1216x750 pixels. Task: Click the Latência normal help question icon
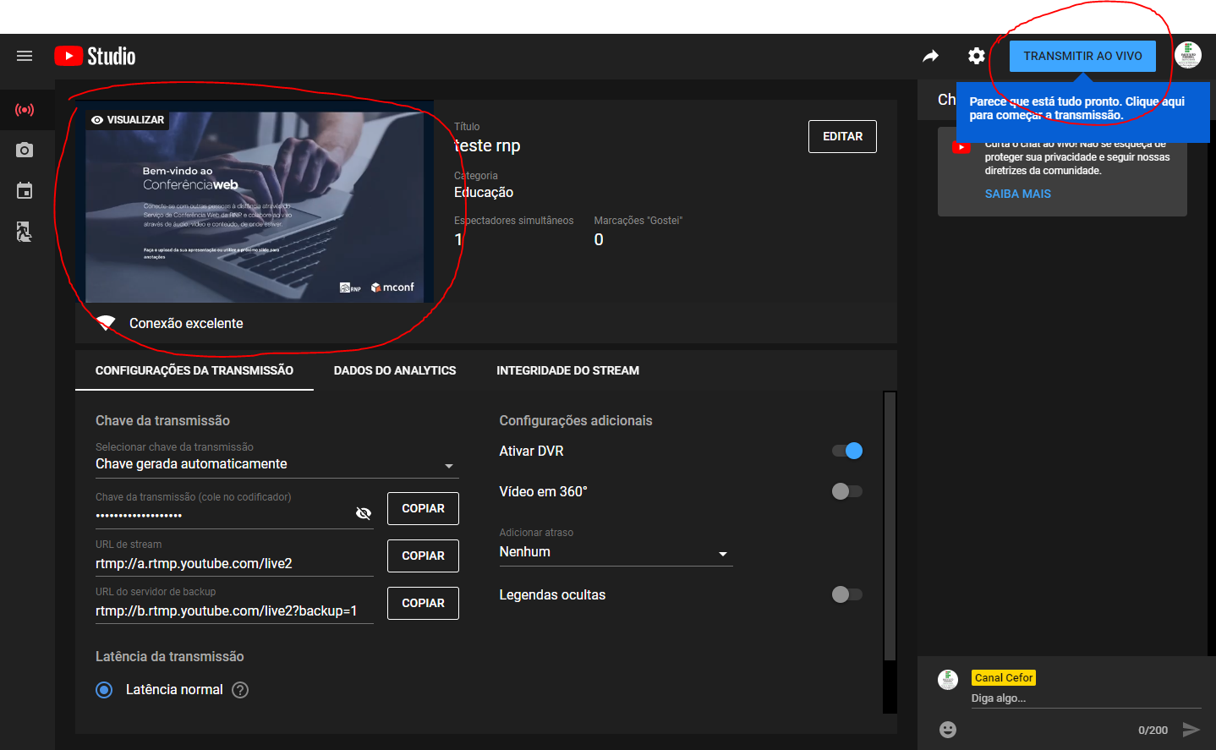[240, 690]
